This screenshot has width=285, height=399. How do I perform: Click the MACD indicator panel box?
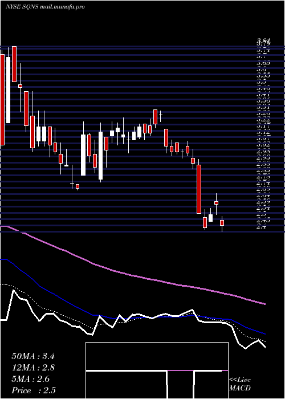click(x=157, y=370)
